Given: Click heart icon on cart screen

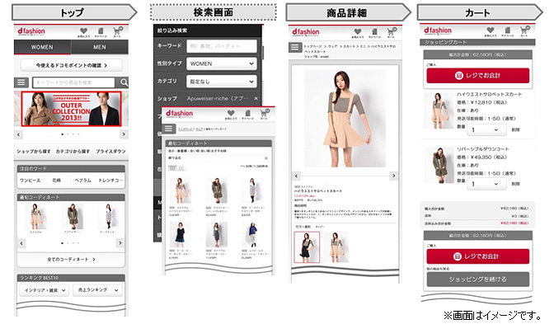Looking at the screenshot, I should pos(490,31).
